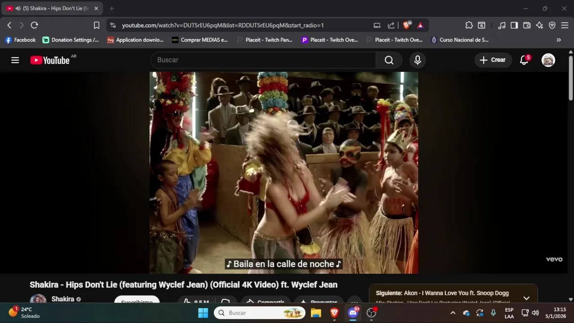Open the browser main hamburger menu
Image resolution: width=574 pixels, height=323 pixels.
[x=565, y=26]
